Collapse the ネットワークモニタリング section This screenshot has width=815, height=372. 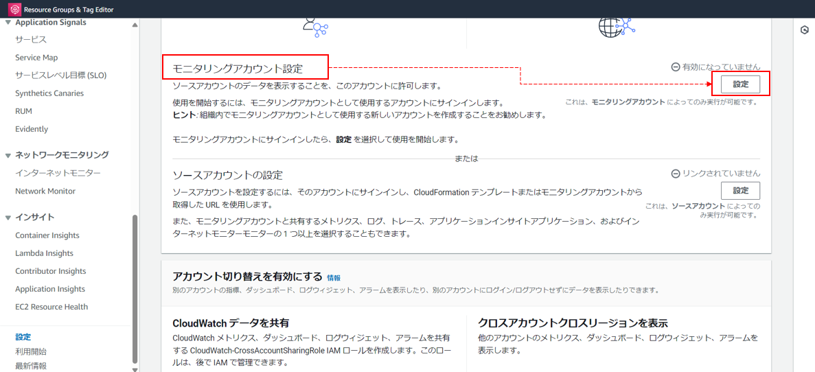tap(8, 155)
